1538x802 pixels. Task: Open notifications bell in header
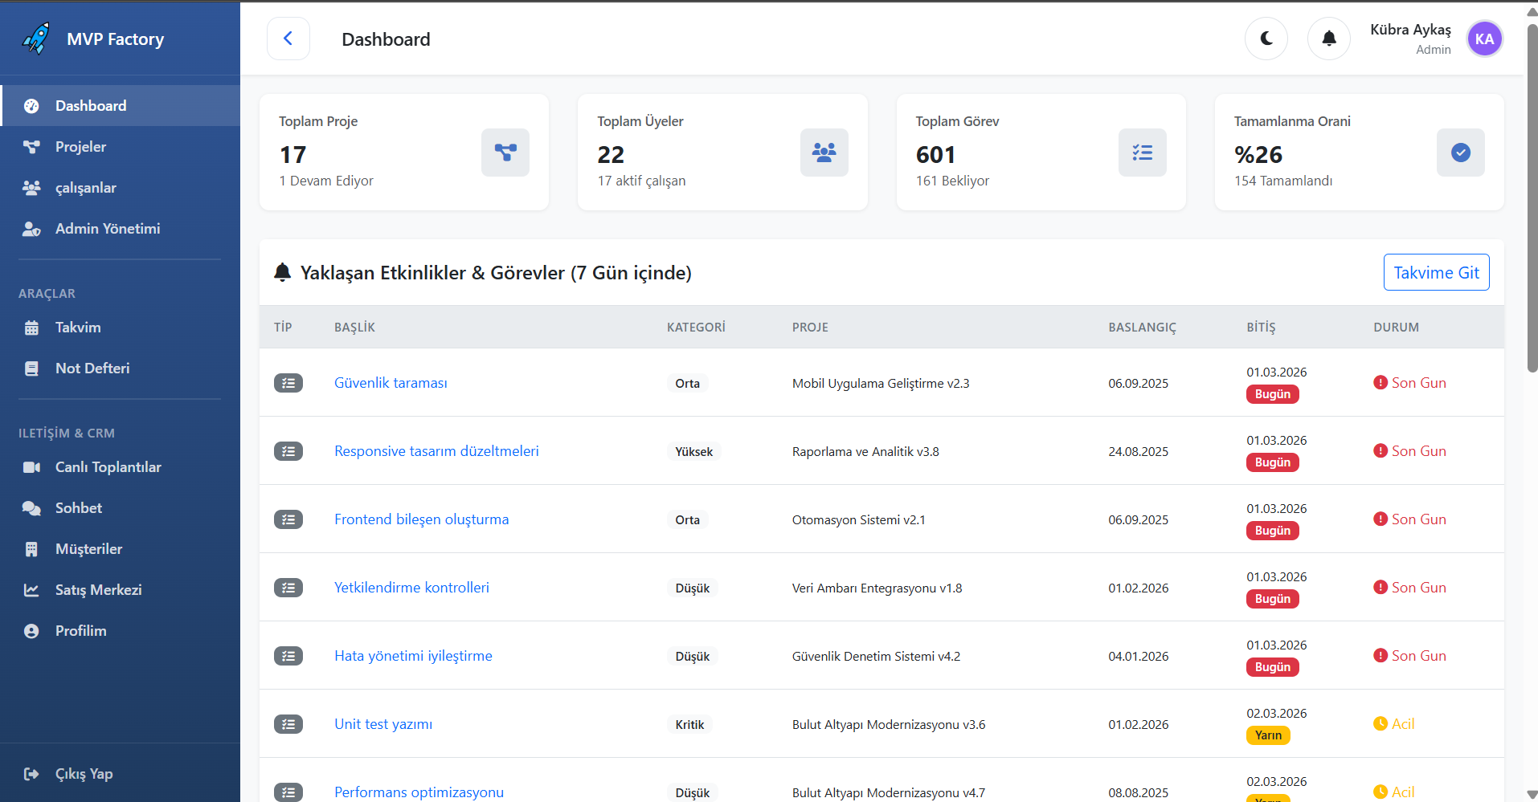pyautogui.click(x=1329, y=39)
